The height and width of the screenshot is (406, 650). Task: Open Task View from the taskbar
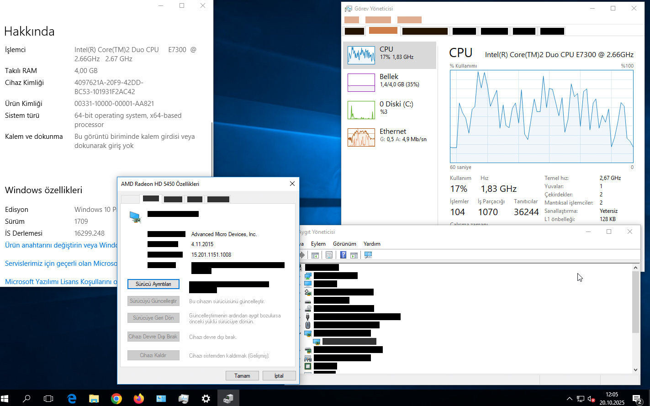48,398
